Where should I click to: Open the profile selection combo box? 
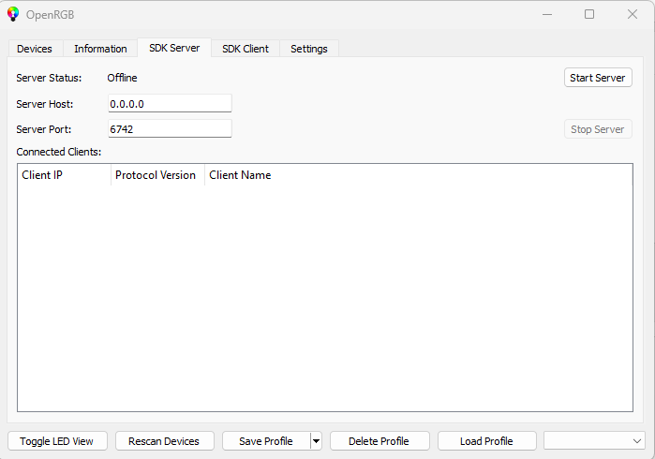tap(594, 441)
